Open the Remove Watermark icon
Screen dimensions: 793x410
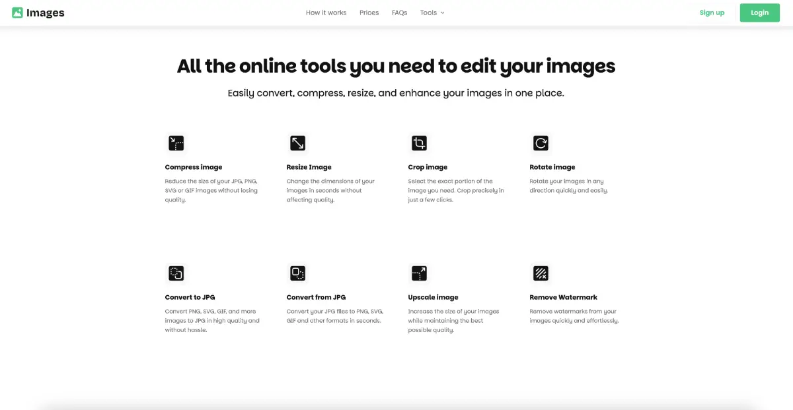pyautogui.click(x=541, y=273)
